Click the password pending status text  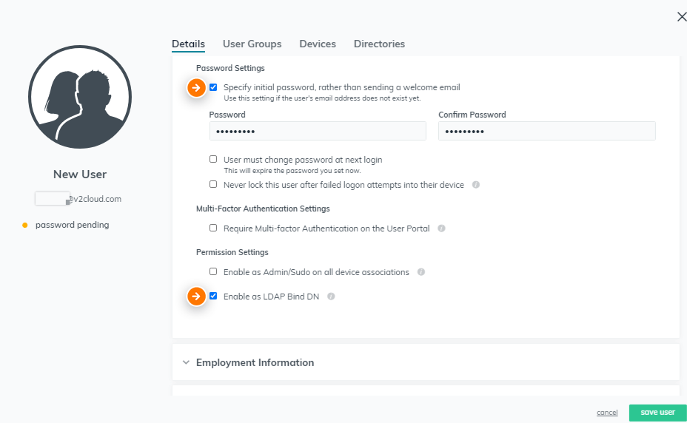coord(73,225)
